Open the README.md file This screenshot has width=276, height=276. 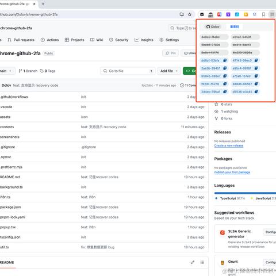tap(10, 177)
